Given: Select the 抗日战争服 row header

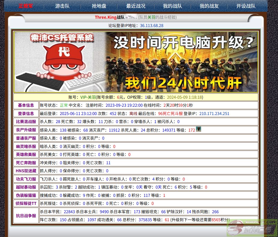Looking at the screenshot, I should coord(26,216).
